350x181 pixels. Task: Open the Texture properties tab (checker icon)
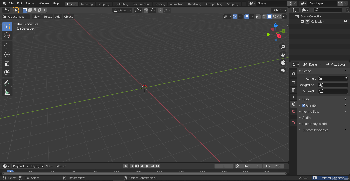[x=293, y=123]
